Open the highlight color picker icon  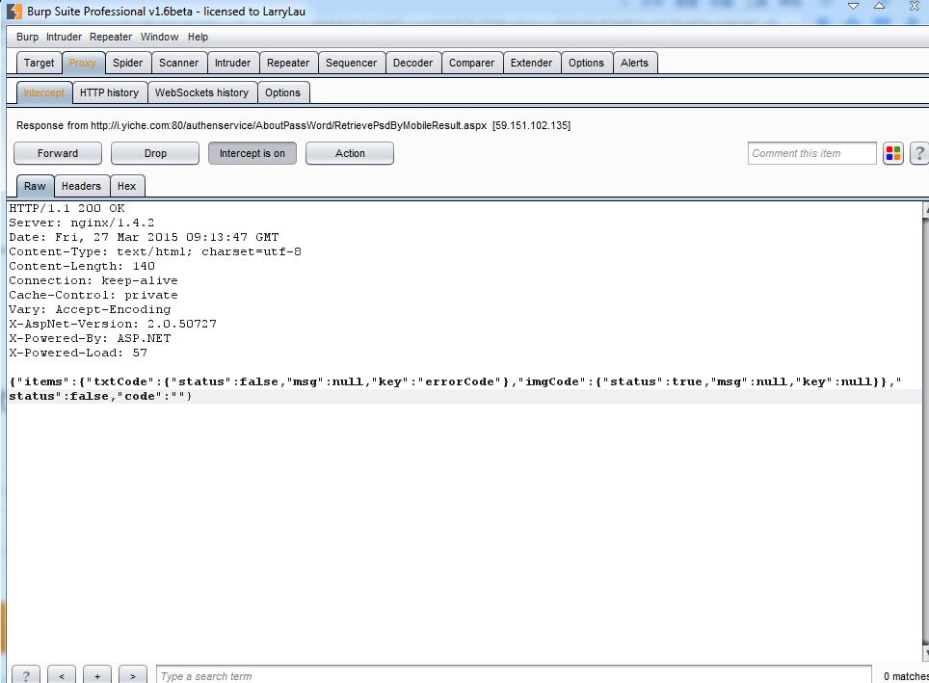[892, 153]
